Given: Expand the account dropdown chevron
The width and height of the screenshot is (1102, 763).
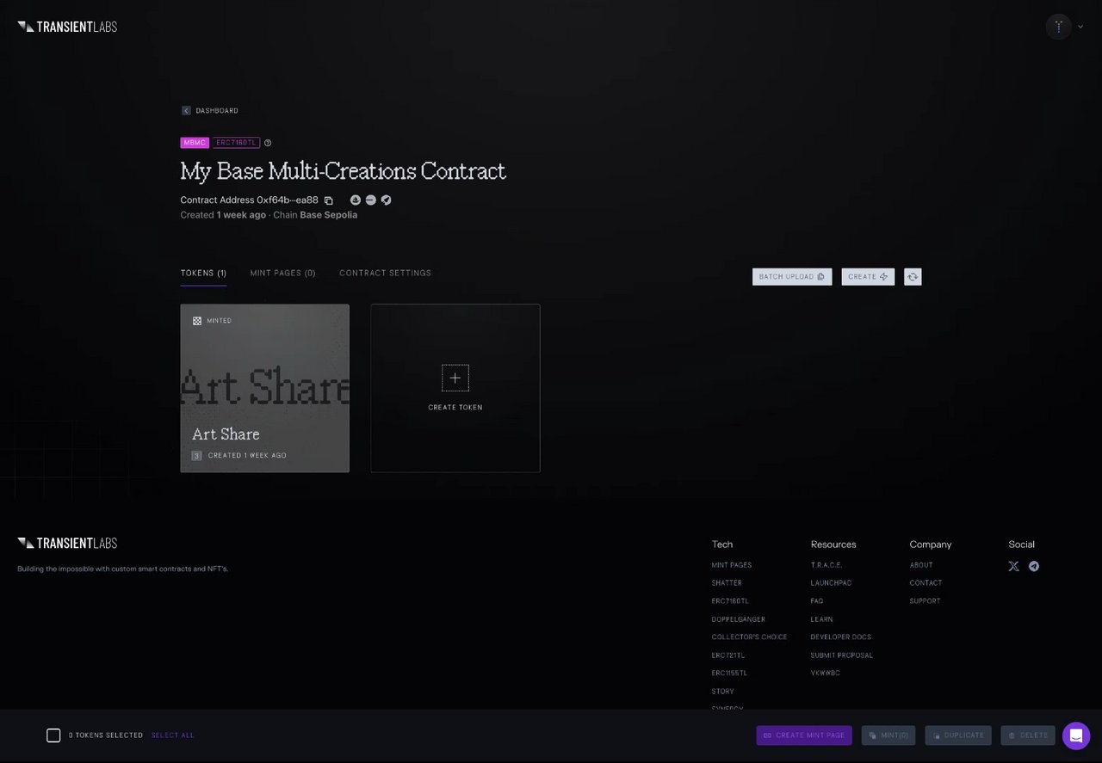Looking at the screenshot, I should point(1080,27).
